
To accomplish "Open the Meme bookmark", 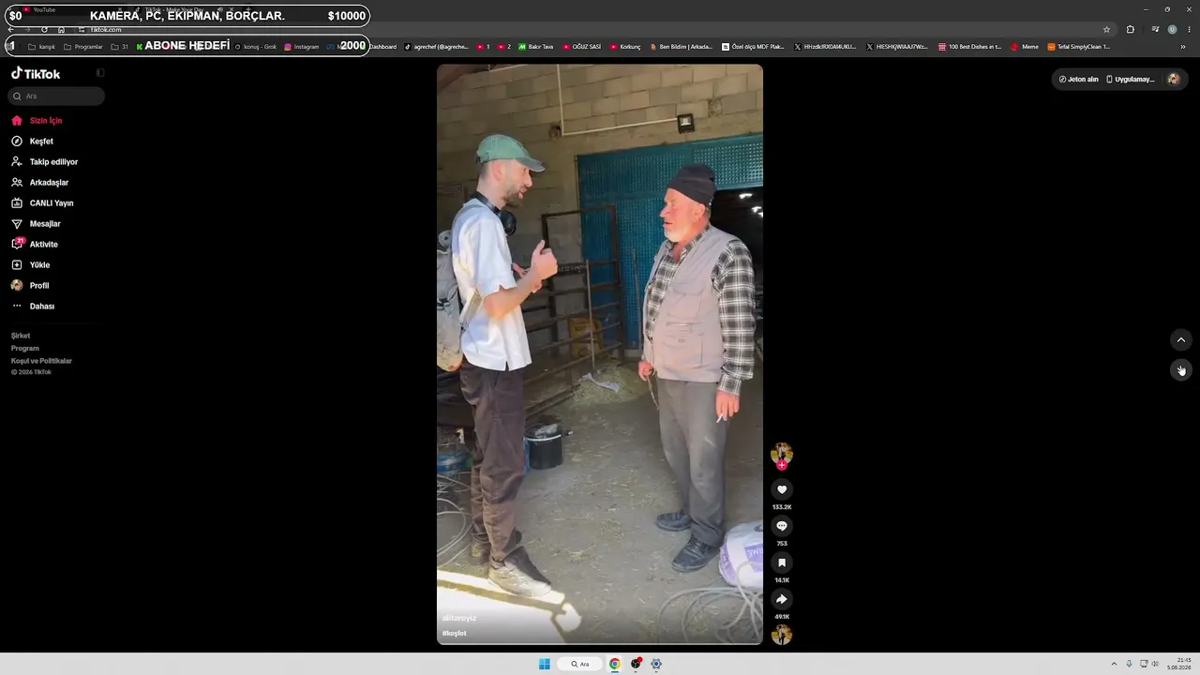I will (1025, 47).
